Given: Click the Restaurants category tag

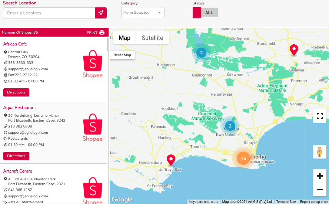Looking at the screenshot, I should 18,139.
